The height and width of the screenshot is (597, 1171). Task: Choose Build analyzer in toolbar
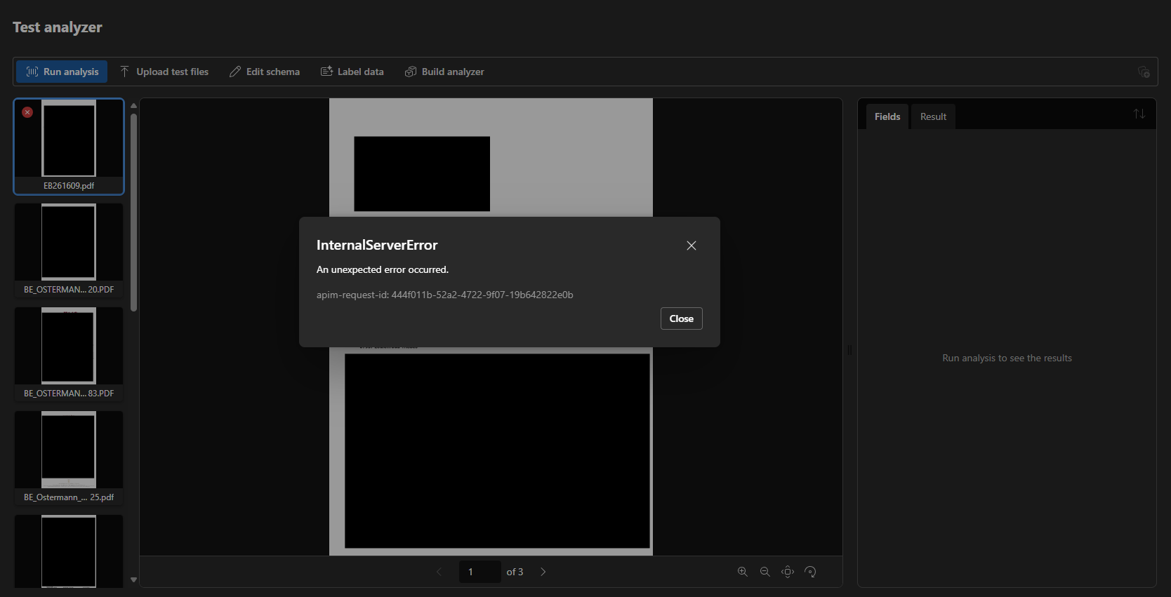click(444, 72)
